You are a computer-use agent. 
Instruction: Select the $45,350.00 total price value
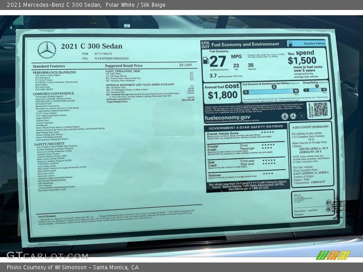point(188,100)
